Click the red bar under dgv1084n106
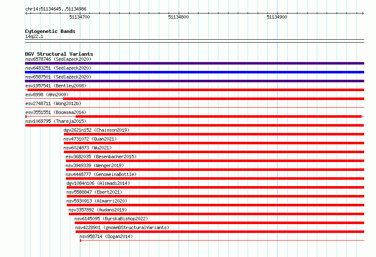 [215, 187]
